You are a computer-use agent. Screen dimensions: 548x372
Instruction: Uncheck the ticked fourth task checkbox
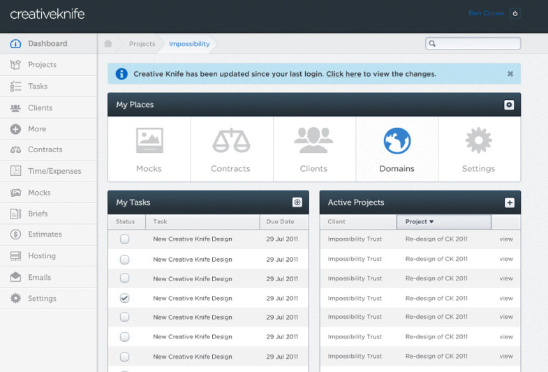[124, 298]
